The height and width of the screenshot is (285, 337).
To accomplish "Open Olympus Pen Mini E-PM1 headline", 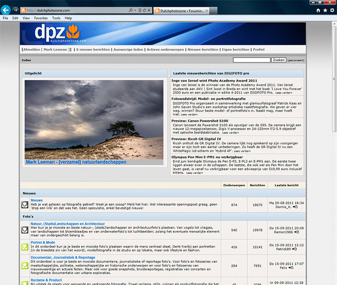I will pos(207,157).
